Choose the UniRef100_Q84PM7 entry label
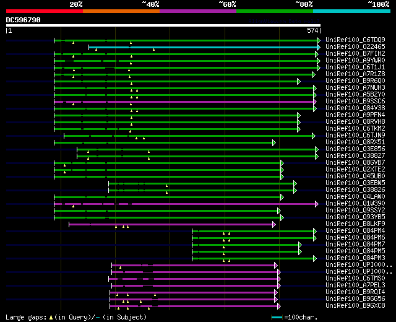The height and width of the screenshot is (322, 396). [x=355, y=245]
